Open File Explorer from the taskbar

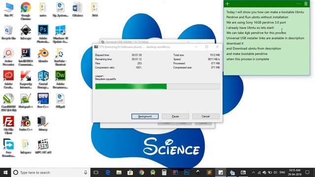pos(119,173)
